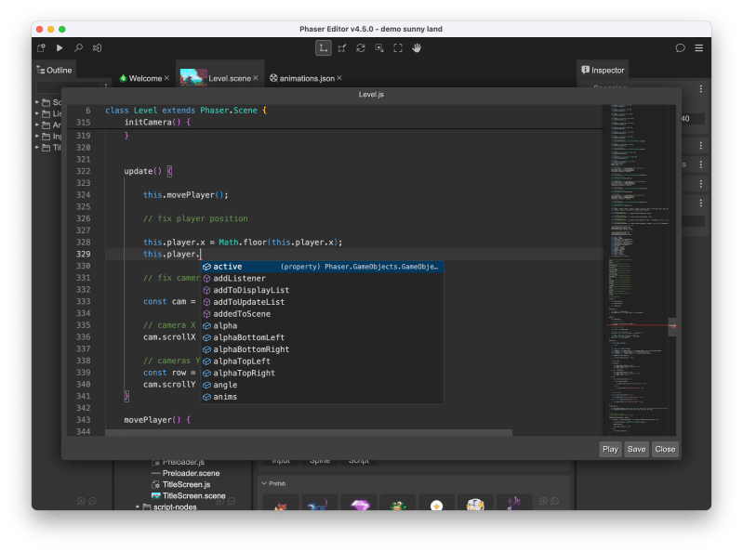
Task: Close the Level.scene tab
Action: 256,78
